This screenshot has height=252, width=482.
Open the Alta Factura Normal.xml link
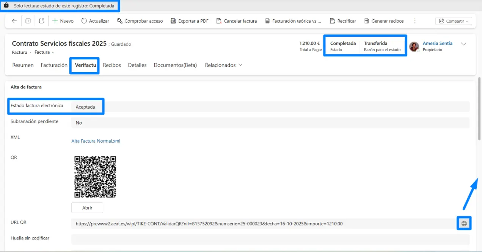coord(96,141)
